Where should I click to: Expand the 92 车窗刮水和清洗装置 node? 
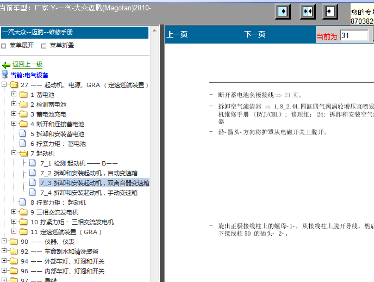coord(4,250)
